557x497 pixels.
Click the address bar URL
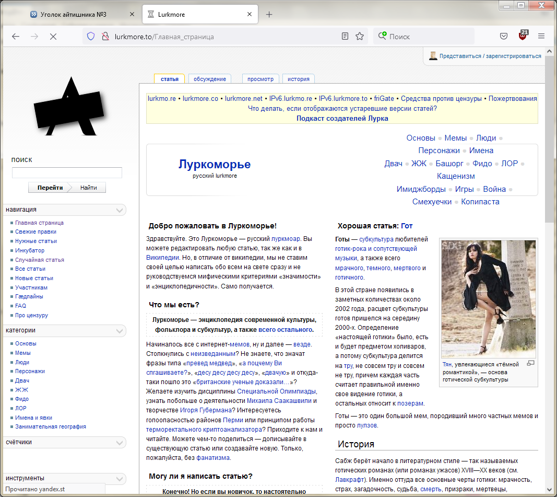click(164, 37)
